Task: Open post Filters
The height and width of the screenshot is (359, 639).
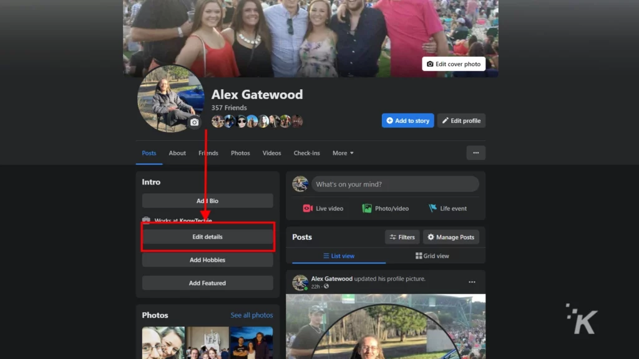Action: click(402, 237)
